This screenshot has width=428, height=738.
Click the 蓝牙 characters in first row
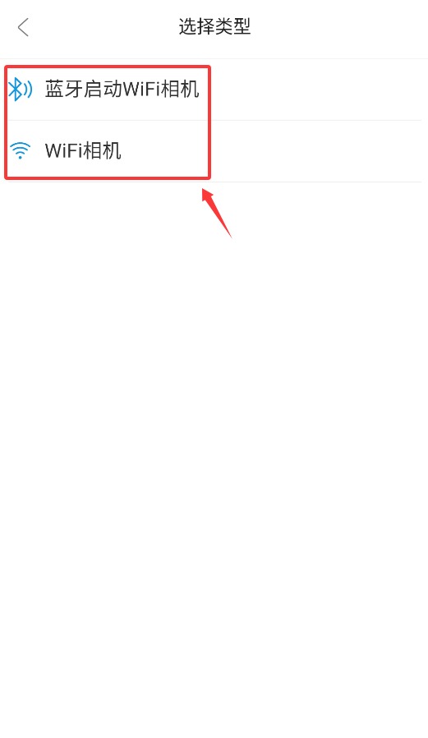tap(64, 89)
